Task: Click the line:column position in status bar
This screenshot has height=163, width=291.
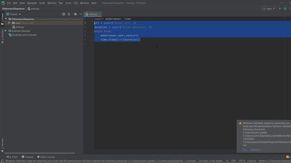Action: (x=227, y=161)
